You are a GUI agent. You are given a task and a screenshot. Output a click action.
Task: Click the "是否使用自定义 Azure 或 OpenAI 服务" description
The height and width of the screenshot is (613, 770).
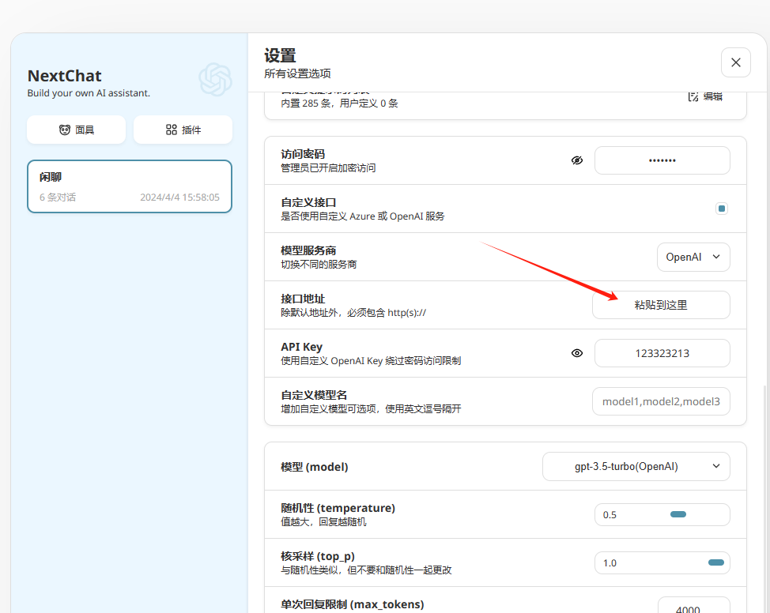tap(362, 216)
